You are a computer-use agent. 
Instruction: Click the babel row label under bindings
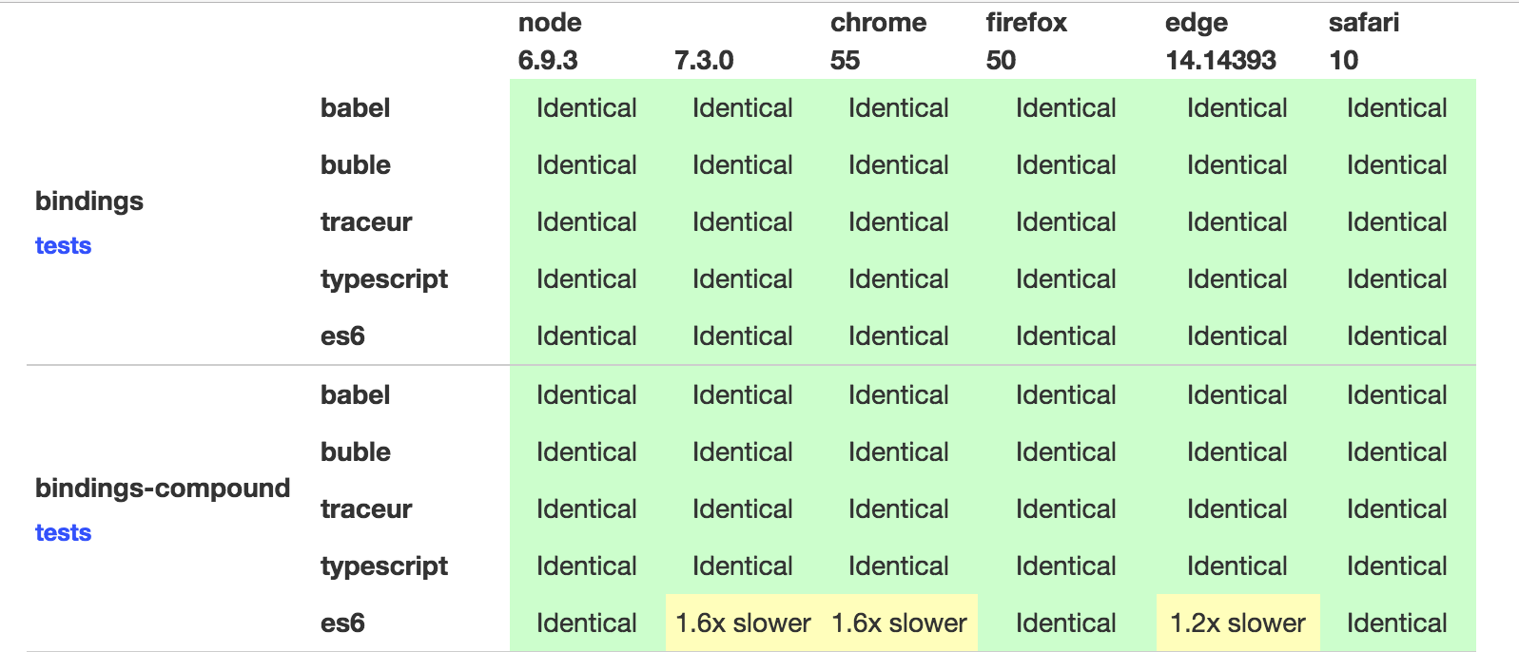point(355,108)
